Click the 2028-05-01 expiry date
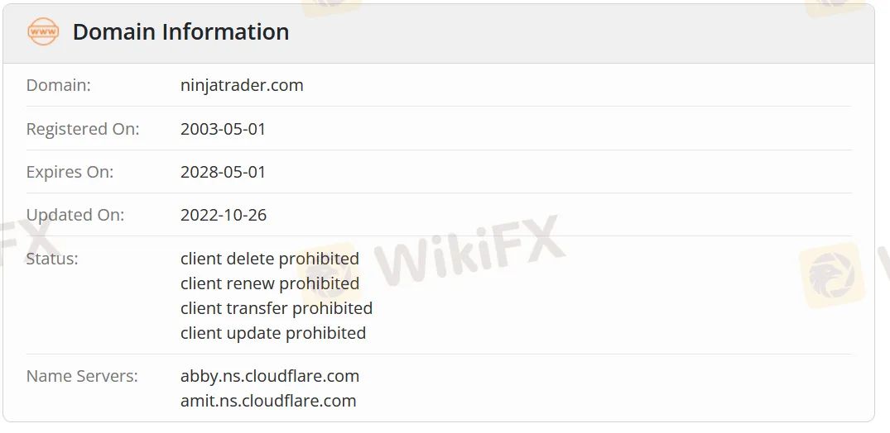The image size is (890, 433). [x=223, y=172]
